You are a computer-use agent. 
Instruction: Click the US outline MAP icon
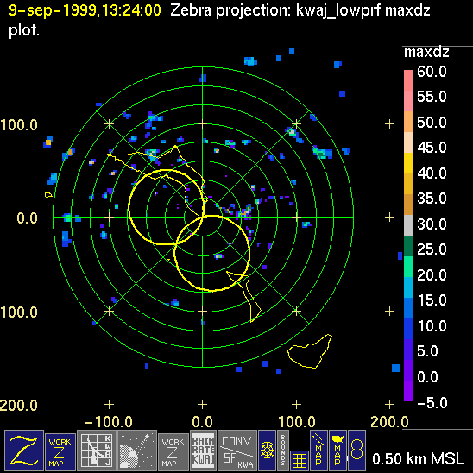coord(337,451)
